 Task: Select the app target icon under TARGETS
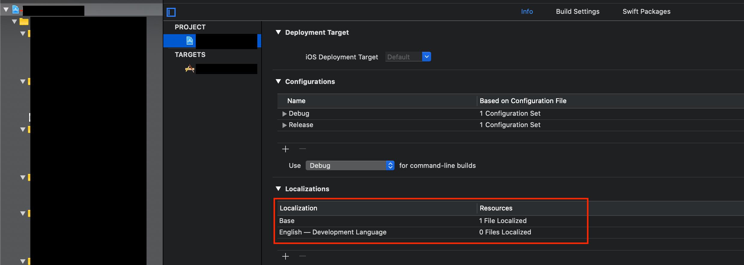click(190, 69)
